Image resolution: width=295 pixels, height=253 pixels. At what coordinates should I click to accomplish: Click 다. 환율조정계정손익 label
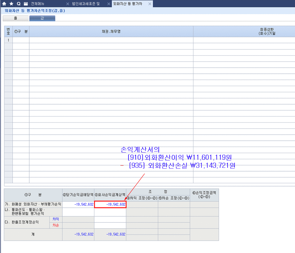(22, 222)
